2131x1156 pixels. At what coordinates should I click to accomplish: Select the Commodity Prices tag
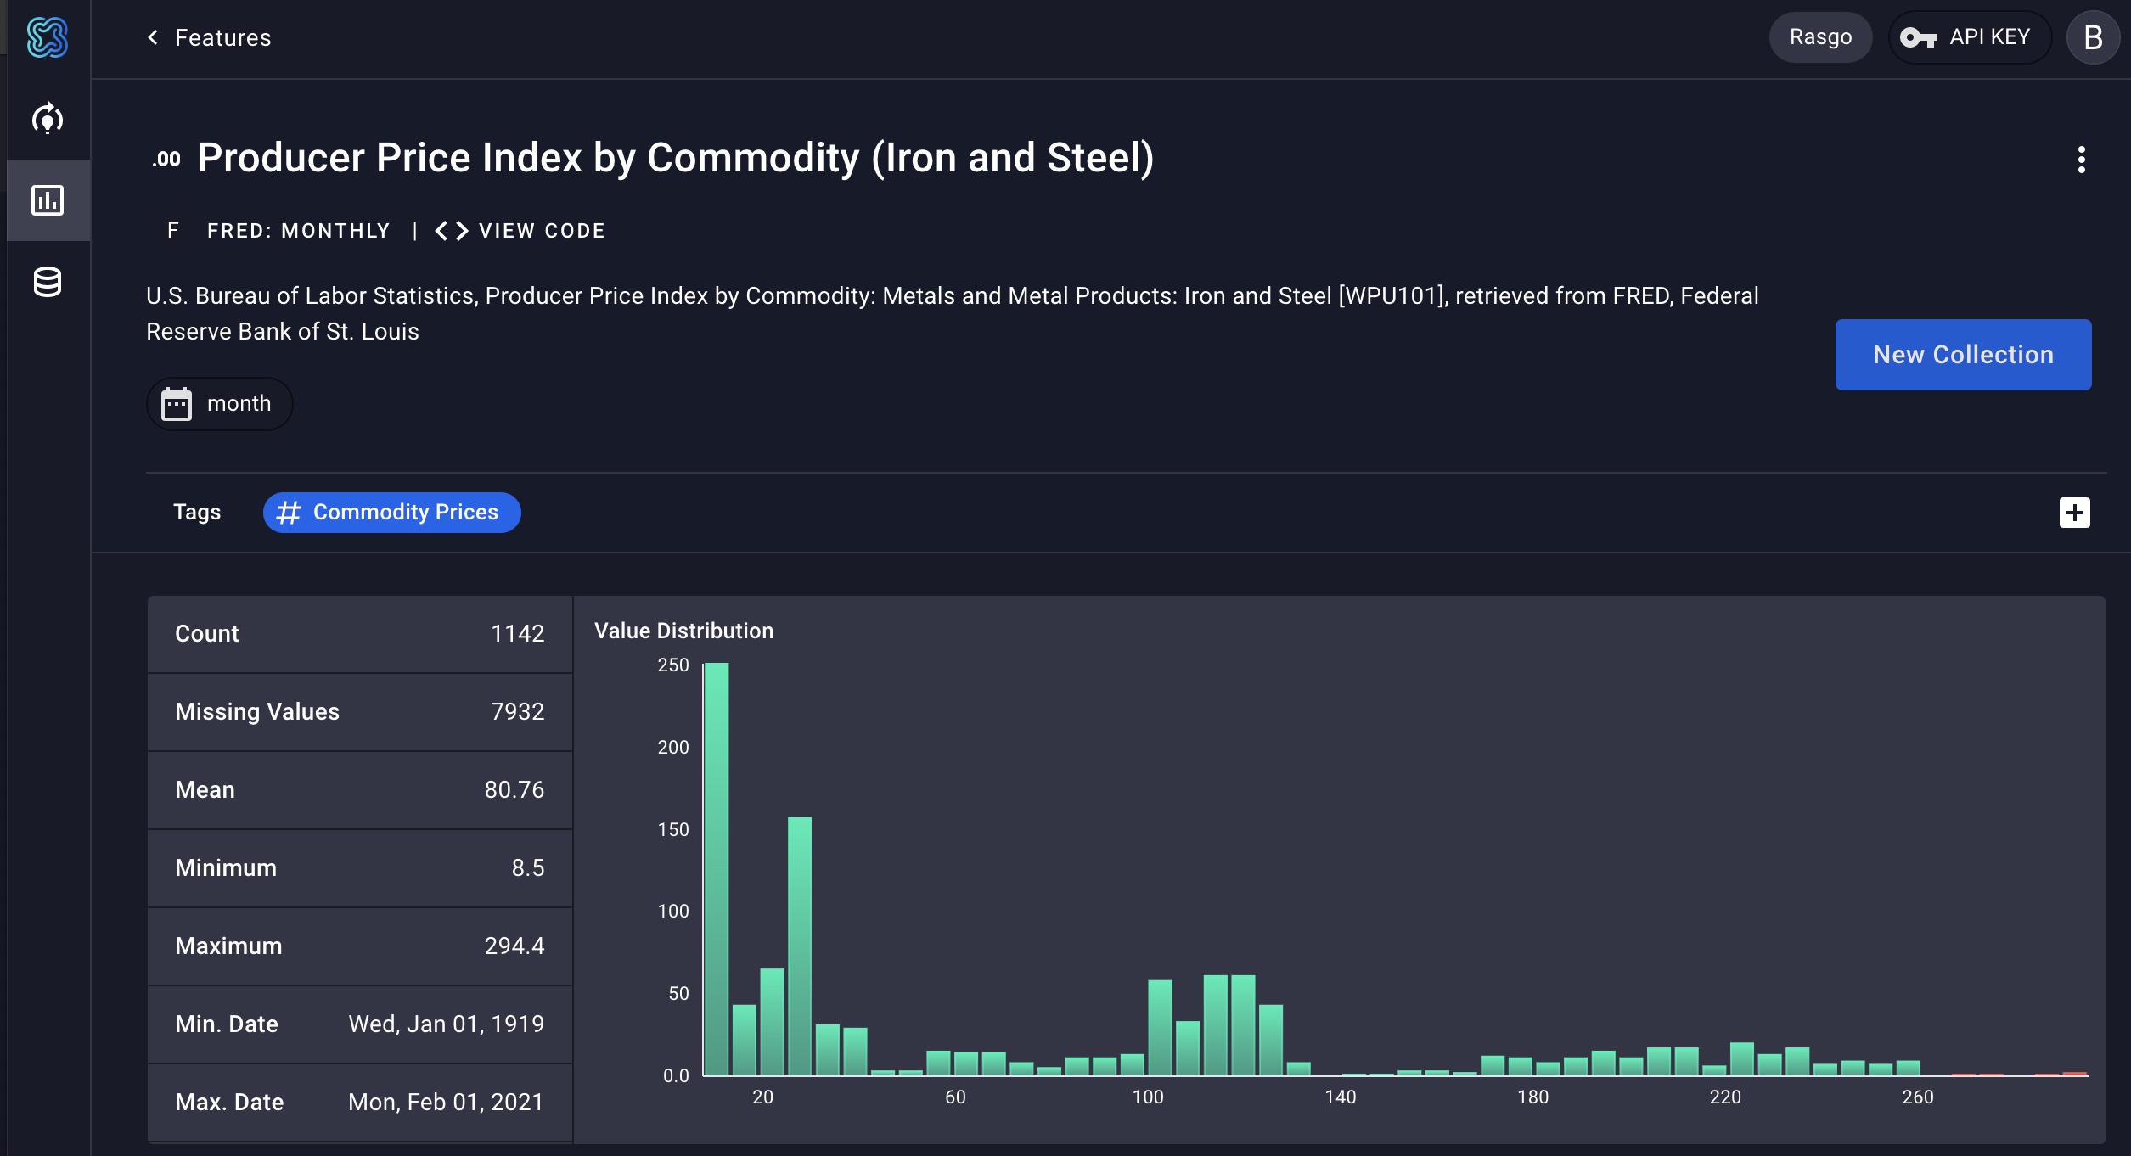click(391, 513)
